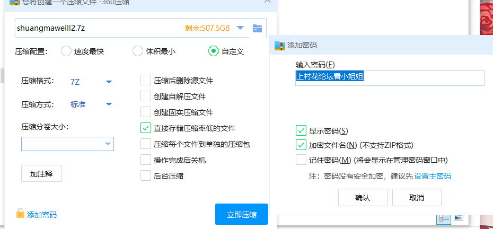Enable 操作完成后关机 checkbox

tap(146, 160)
